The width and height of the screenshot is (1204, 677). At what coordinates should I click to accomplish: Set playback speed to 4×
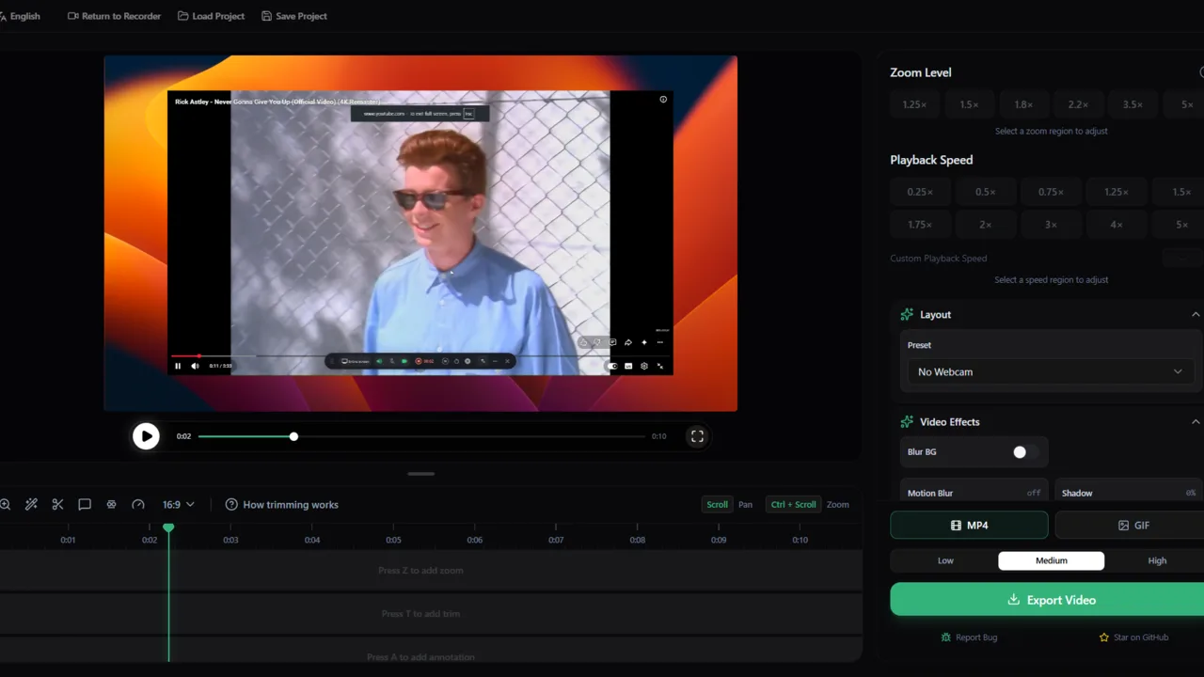(x=1117, y=225)
